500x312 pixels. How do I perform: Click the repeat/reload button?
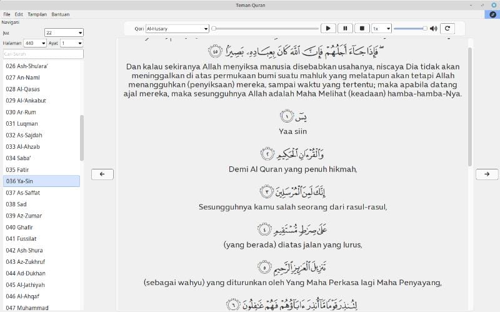pos(447,28)
